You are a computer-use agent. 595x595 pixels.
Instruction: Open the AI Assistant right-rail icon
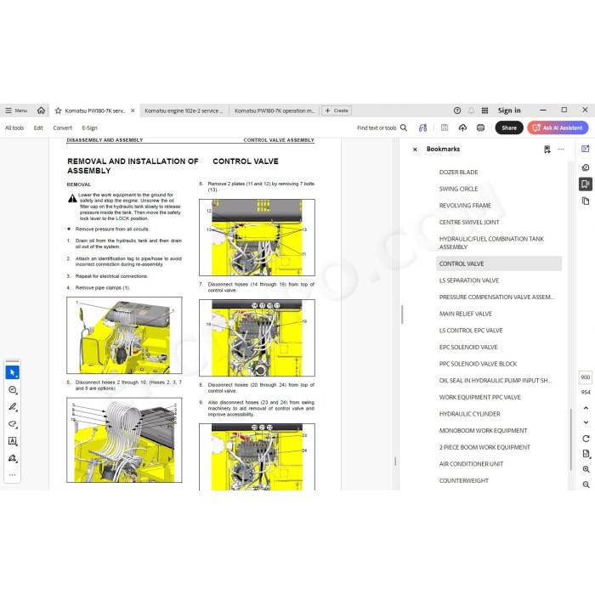pyautogui.click(x=586, y=149)
